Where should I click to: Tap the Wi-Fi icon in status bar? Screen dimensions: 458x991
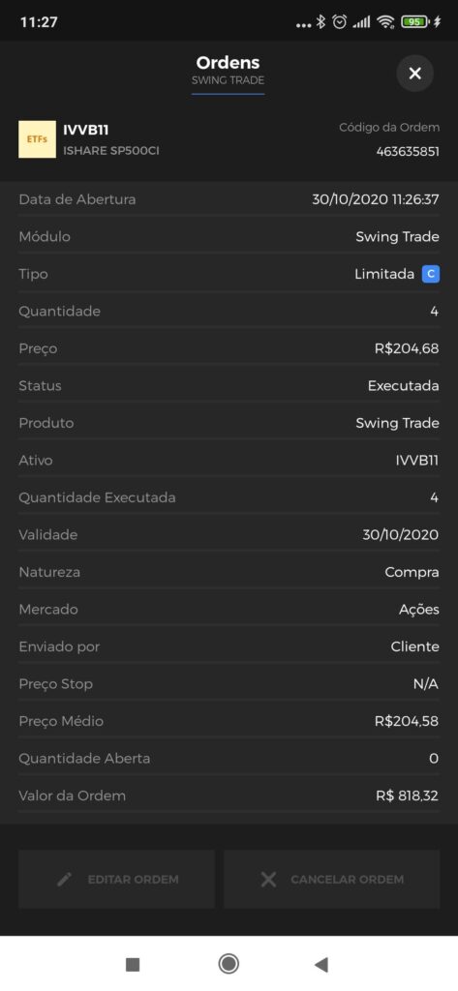click(x=385, y=22)
